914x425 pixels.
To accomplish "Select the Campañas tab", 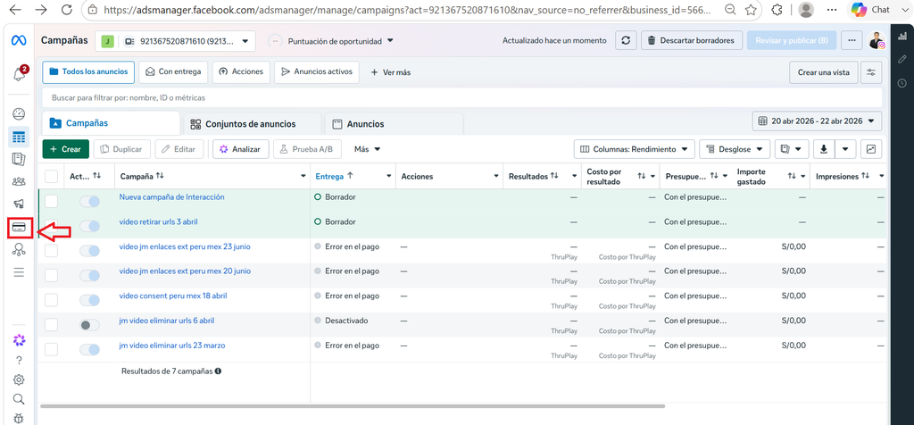I will click(x=111, y=123).
